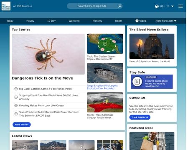Play the Tonga eruption video
The image size is (188, 150).
[105, 73]
